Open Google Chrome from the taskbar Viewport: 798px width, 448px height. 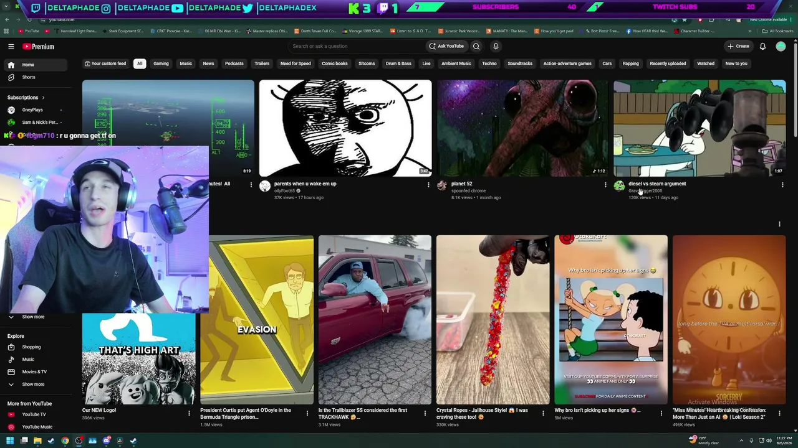tap(65, 441)
